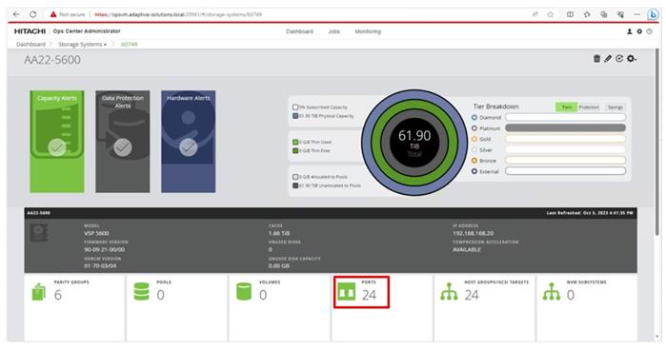
Task: Expand the Storage Systems breadcrumb dropdown
Action: [82, 44]
